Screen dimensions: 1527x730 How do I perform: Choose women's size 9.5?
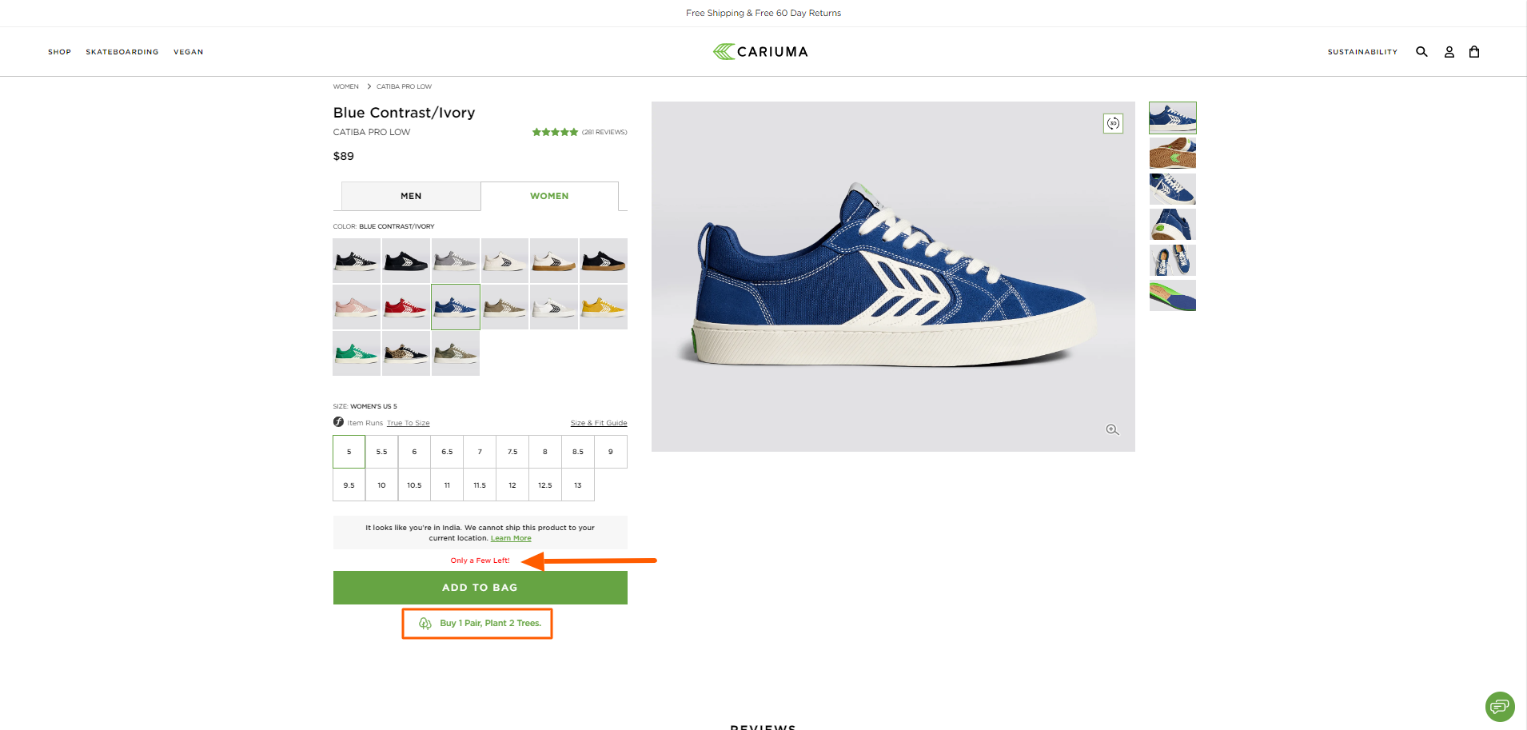(x=349, y=485)
